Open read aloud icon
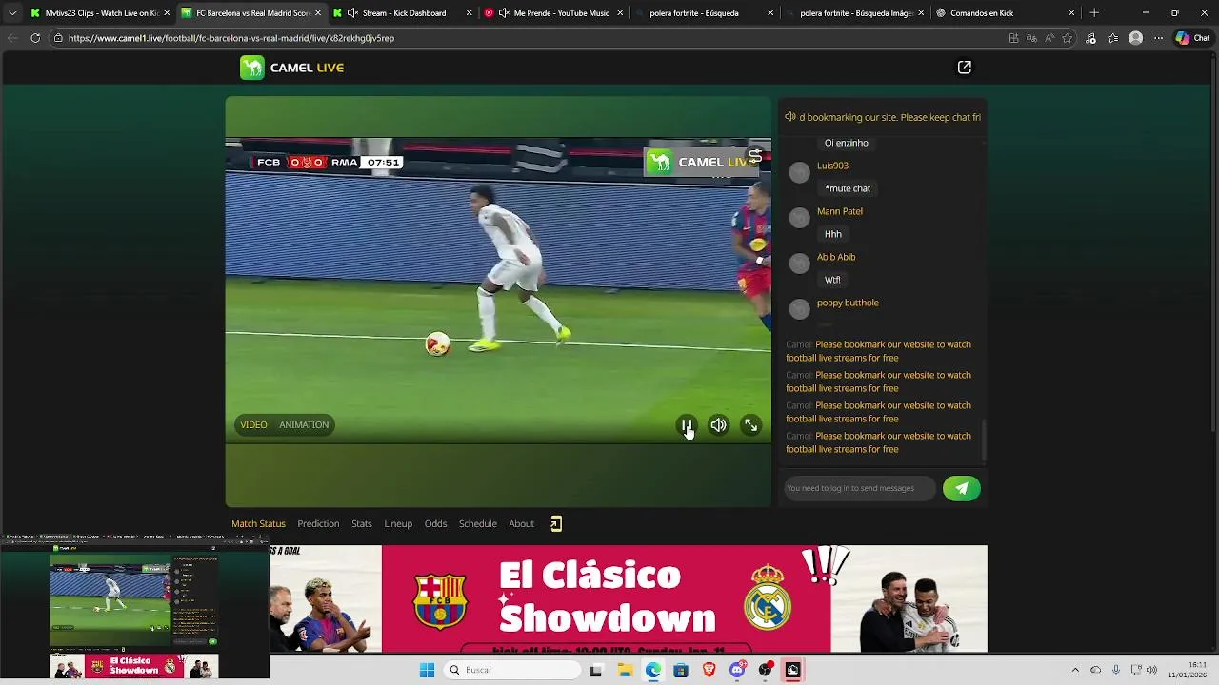Screen dimensions: 1219x685 click(x=1049, y=38)
